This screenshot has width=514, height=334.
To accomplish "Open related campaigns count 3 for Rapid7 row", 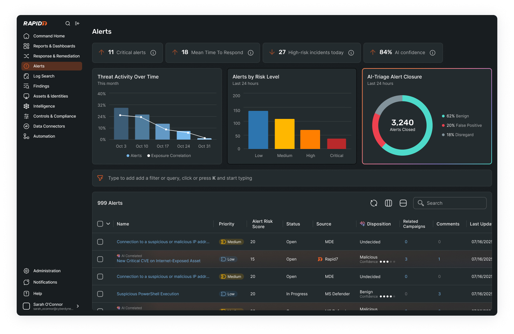I will (406, 259).
